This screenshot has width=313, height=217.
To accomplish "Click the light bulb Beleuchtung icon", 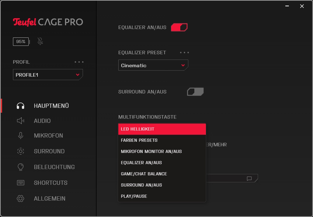I will pos(21,167).
